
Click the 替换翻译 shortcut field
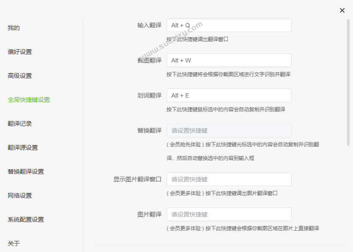click(x=229, y=130)
